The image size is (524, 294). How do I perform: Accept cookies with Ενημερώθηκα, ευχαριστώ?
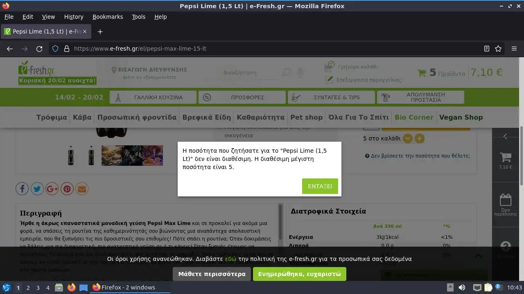[300, 274]
